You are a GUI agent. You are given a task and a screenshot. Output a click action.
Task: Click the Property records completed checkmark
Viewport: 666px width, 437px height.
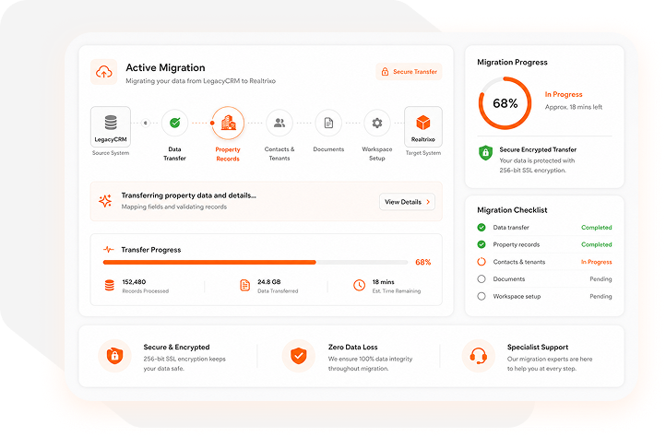(x=482, y=244)
